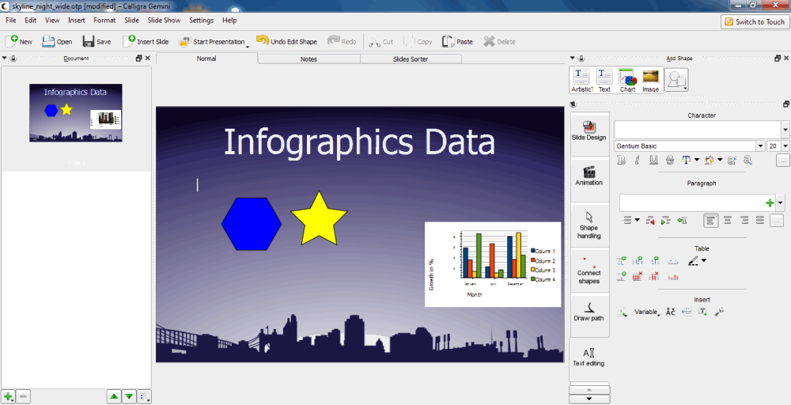This screenshot has width=791, height=405.
Task: Align paragraph text left
Action: [711, 221]
